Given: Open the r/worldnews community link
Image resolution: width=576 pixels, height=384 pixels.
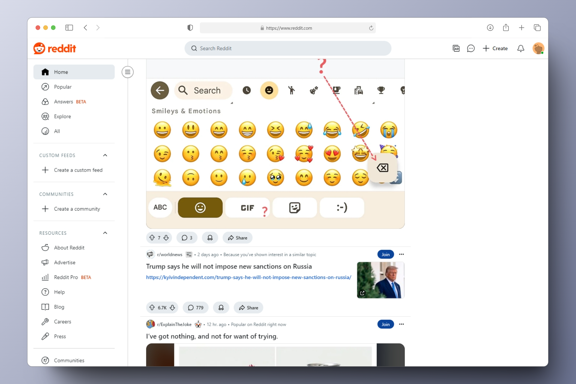Looking at the screenshot, I should [x=169, y=254].
